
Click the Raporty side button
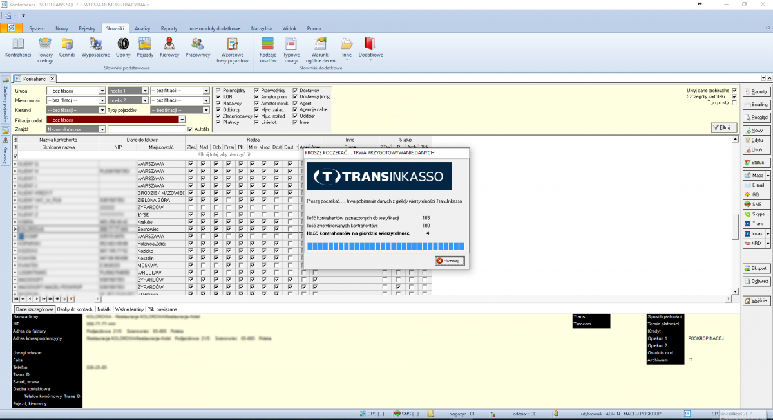(x=756, y=92)
